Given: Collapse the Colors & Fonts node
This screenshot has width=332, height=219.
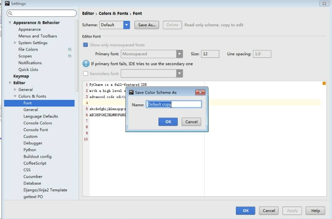Looking at the screenshot, I should [x=15, y=96].
